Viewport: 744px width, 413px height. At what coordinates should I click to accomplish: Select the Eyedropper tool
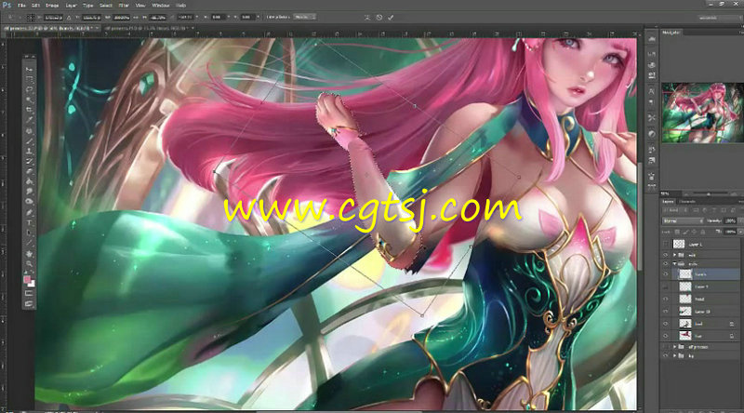(x=30, y=120)
